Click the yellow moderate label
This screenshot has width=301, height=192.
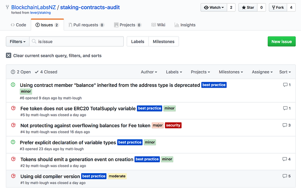(117, 176)
